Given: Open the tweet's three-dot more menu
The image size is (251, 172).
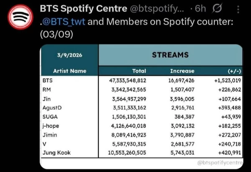Looking at the screenshot, I should [x=238, y=9].
